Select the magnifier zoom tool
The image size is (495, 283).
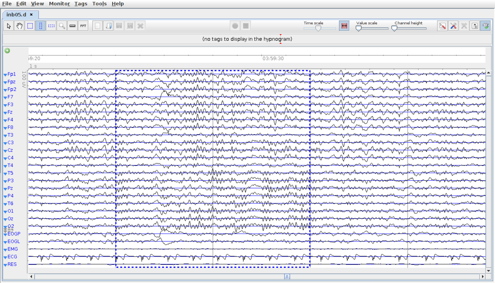62,26
